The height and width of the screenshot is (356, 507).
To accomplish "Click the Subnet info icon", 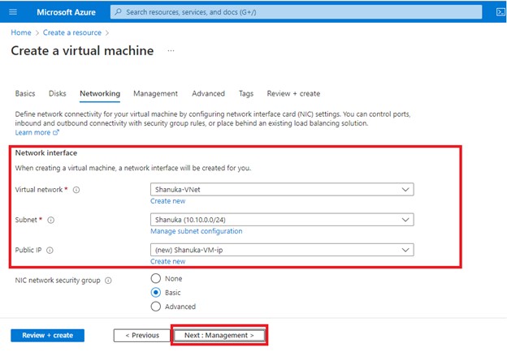I will pos(54,220).
